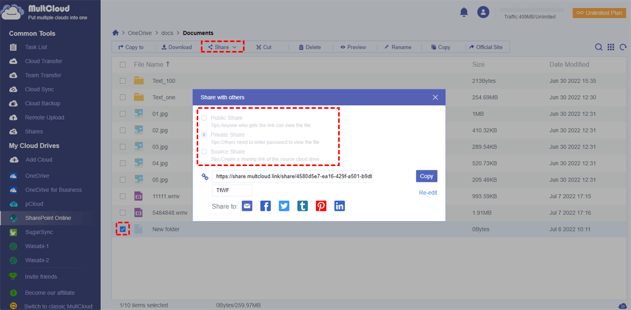
Task: Click Official Site in toolbar
Action: click(x=486, y=47)
